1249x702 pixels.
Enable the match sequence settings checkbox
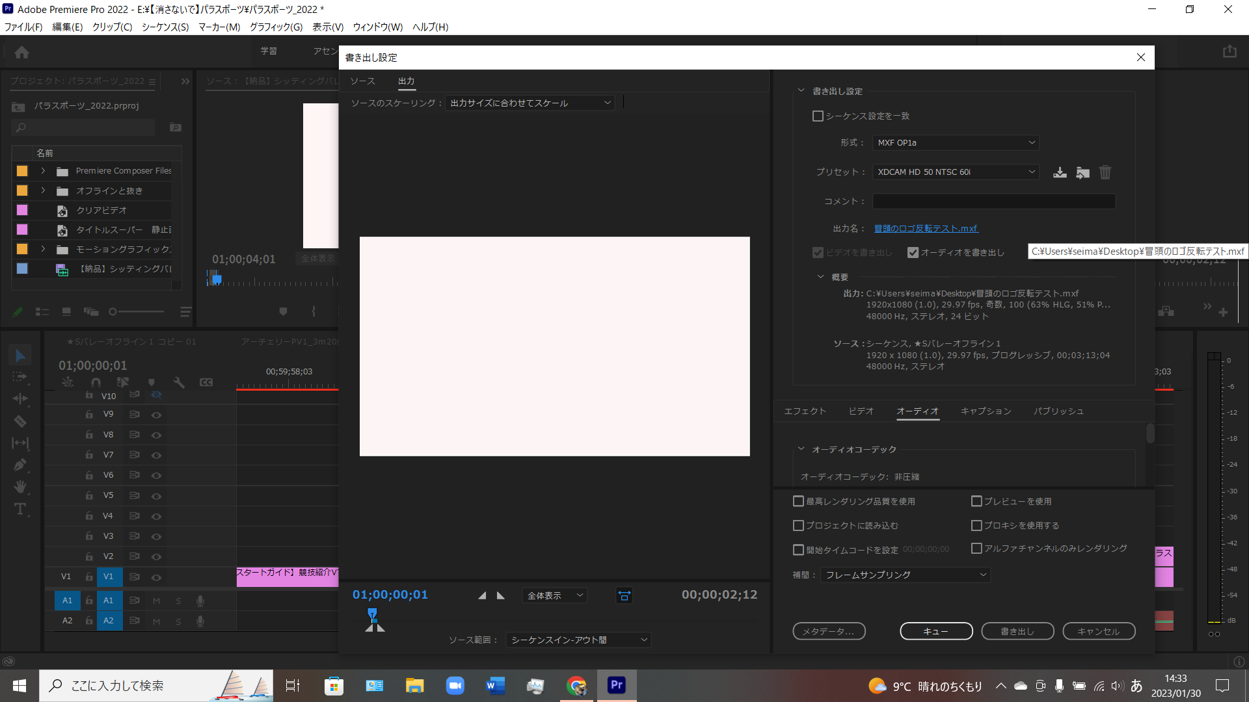818,116
